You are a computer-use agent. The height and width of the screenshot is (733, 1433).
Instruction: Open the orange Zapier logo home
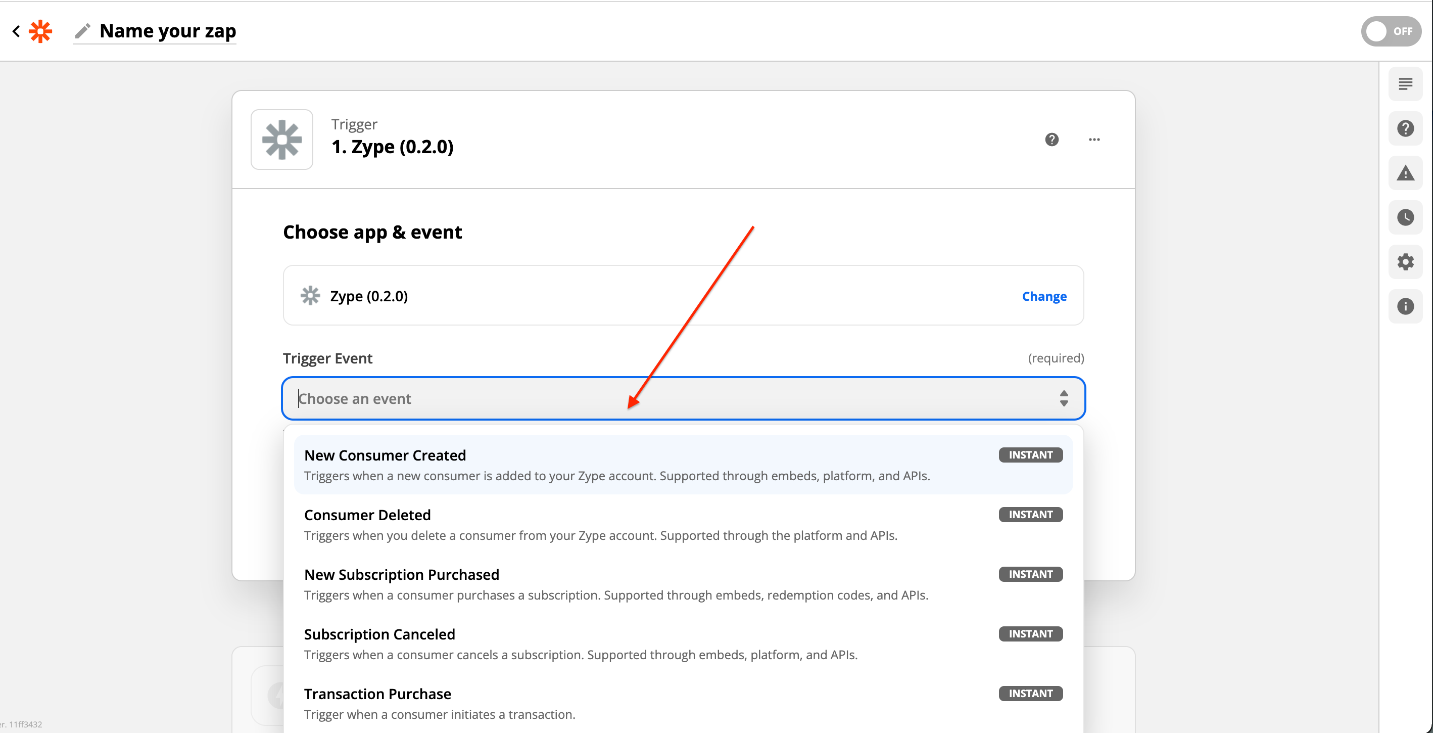click(40, 31)
